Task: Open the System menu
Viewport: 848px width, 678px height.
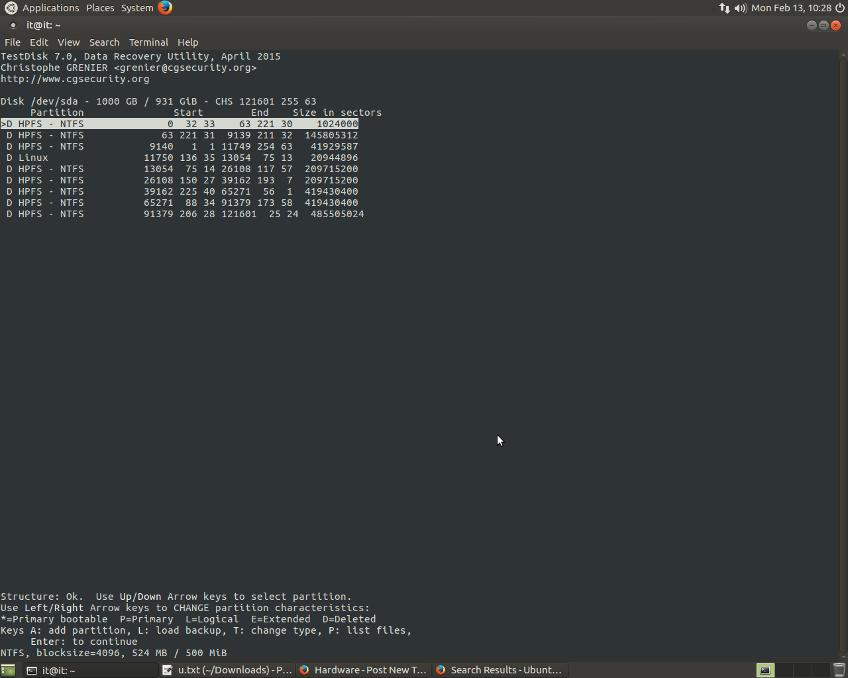Action: coord(137,8)
